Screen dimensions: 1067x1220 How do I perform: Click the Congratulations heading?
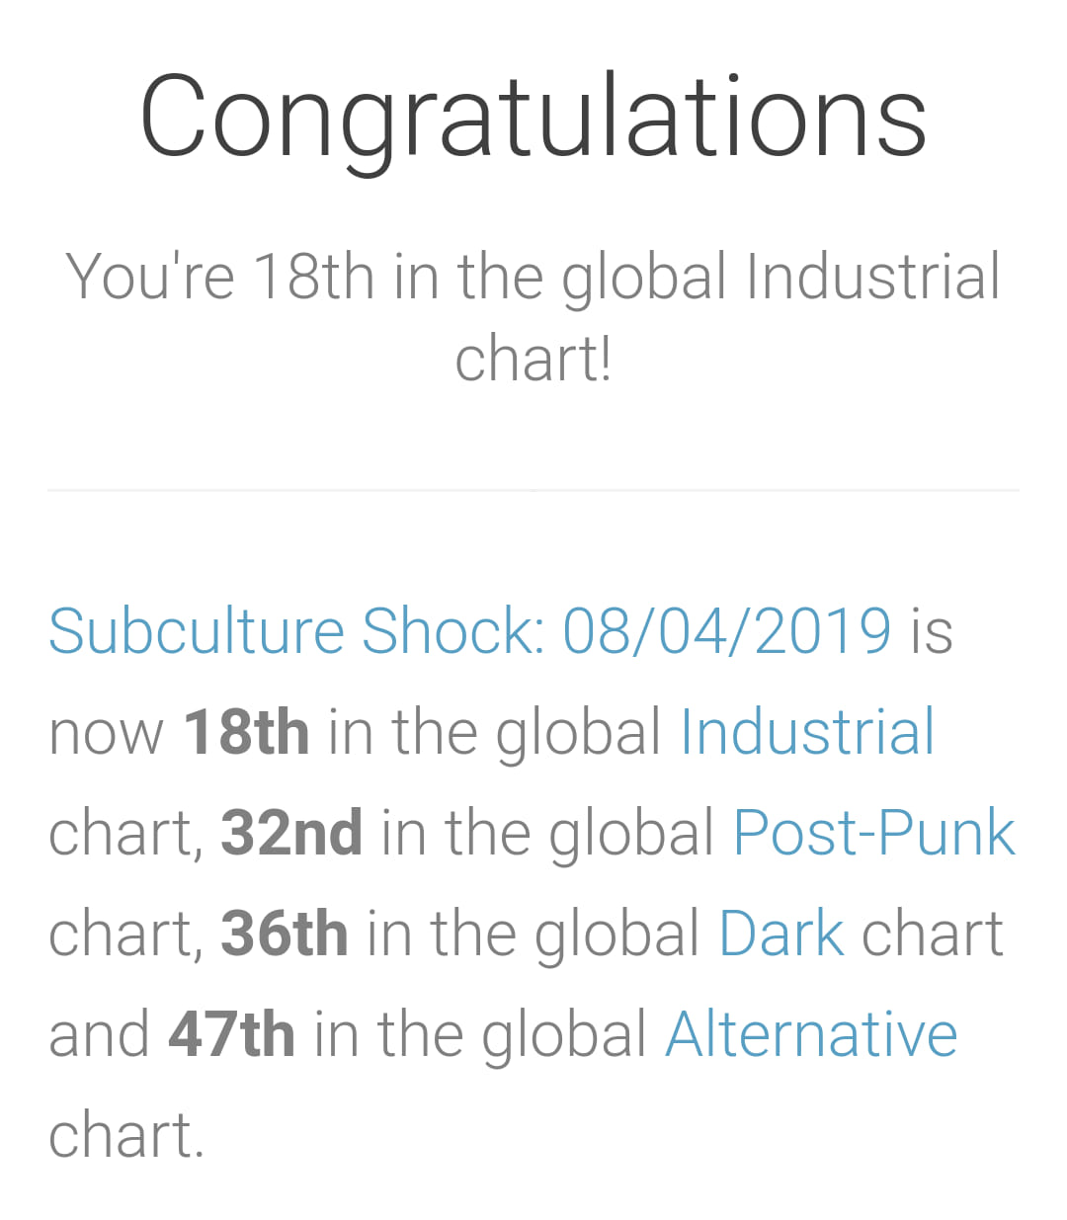pos(533,117)
